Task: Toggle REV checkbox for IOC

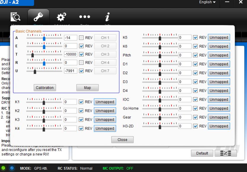Action: 195,99
